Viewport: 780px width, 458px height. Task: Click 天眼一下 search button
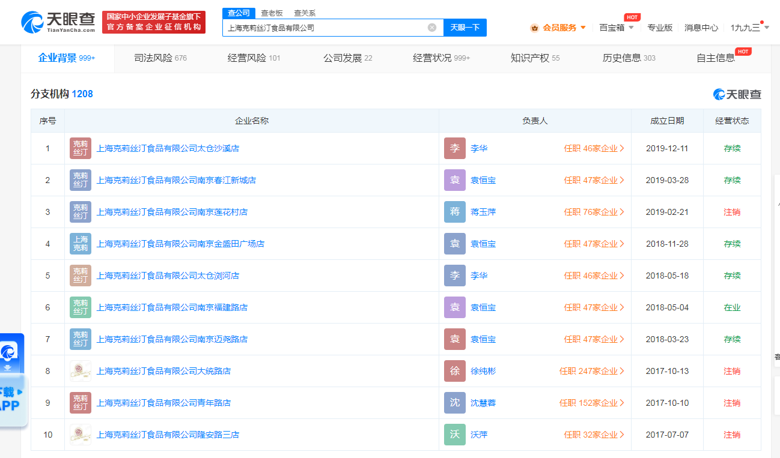pyautogui.click(x=465, y=28)
